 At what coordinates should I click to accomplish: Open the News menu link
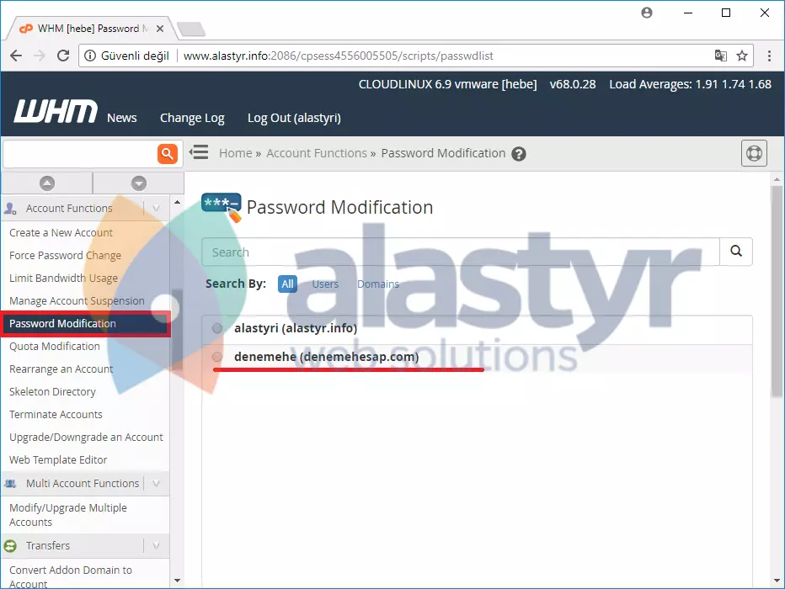click(121, 118)
